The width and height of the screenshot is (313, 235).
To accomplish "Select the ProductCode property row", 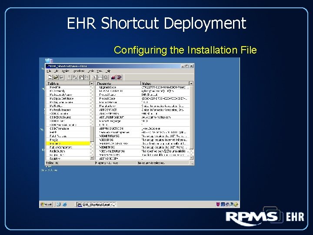I will (x=143, y=98).
